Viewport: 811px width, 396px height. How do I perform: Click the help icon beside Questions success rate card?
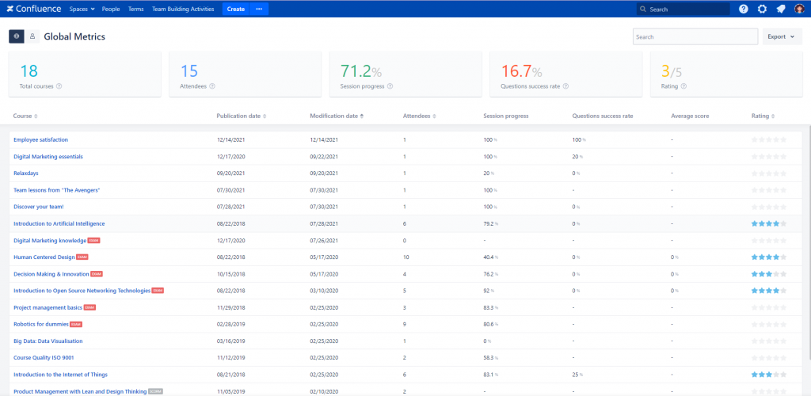coord(565,86)
